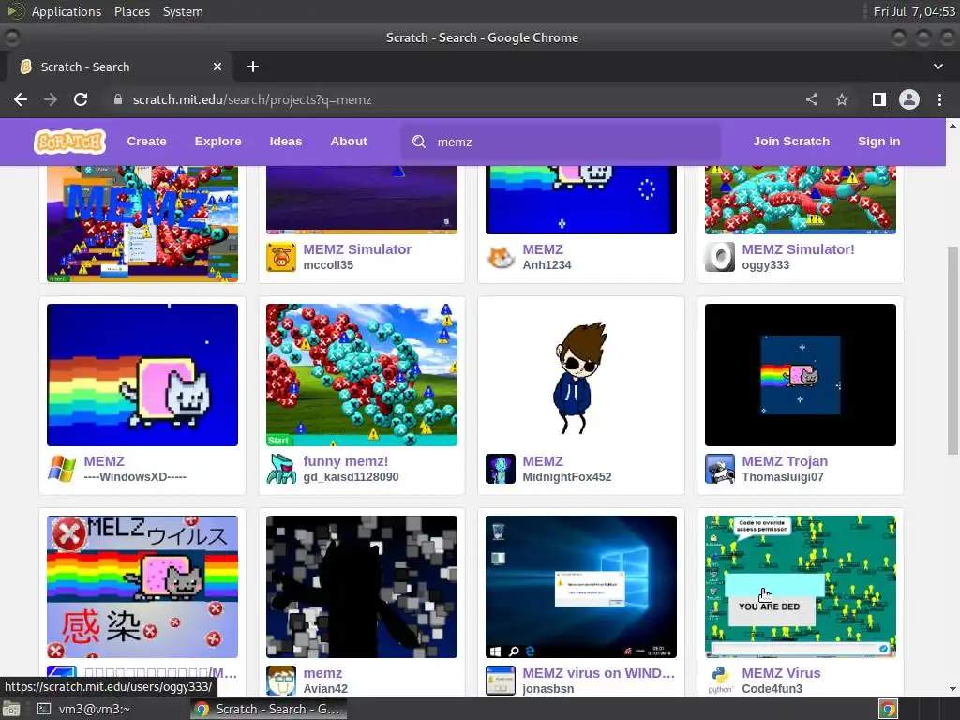Open Chrome side panel icon
The width and height of the screenshot is (960, 720).
click(879, 99)
